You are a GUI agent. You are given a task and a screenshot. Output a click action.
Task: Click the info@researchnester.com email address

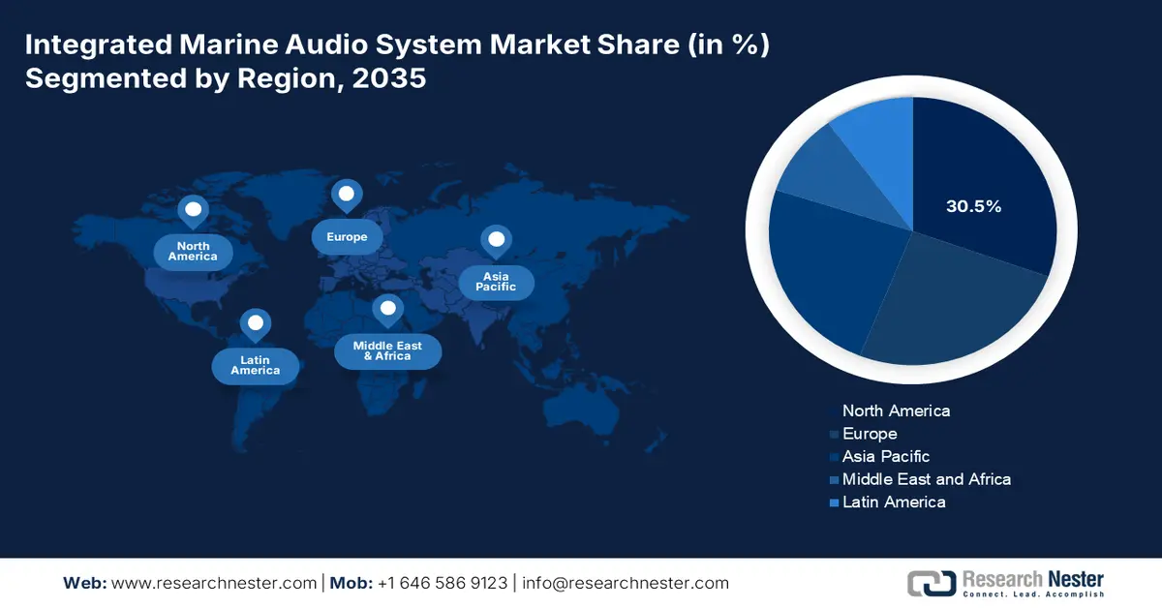pyautogui.click(x=626, y=583)
